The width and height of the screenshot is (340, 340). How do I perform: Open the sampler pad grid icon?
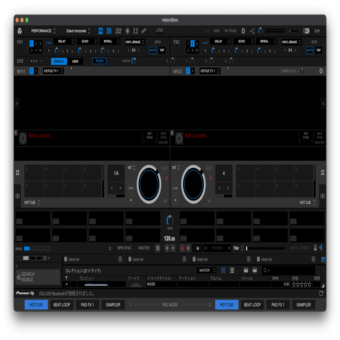tap(109, 31)
